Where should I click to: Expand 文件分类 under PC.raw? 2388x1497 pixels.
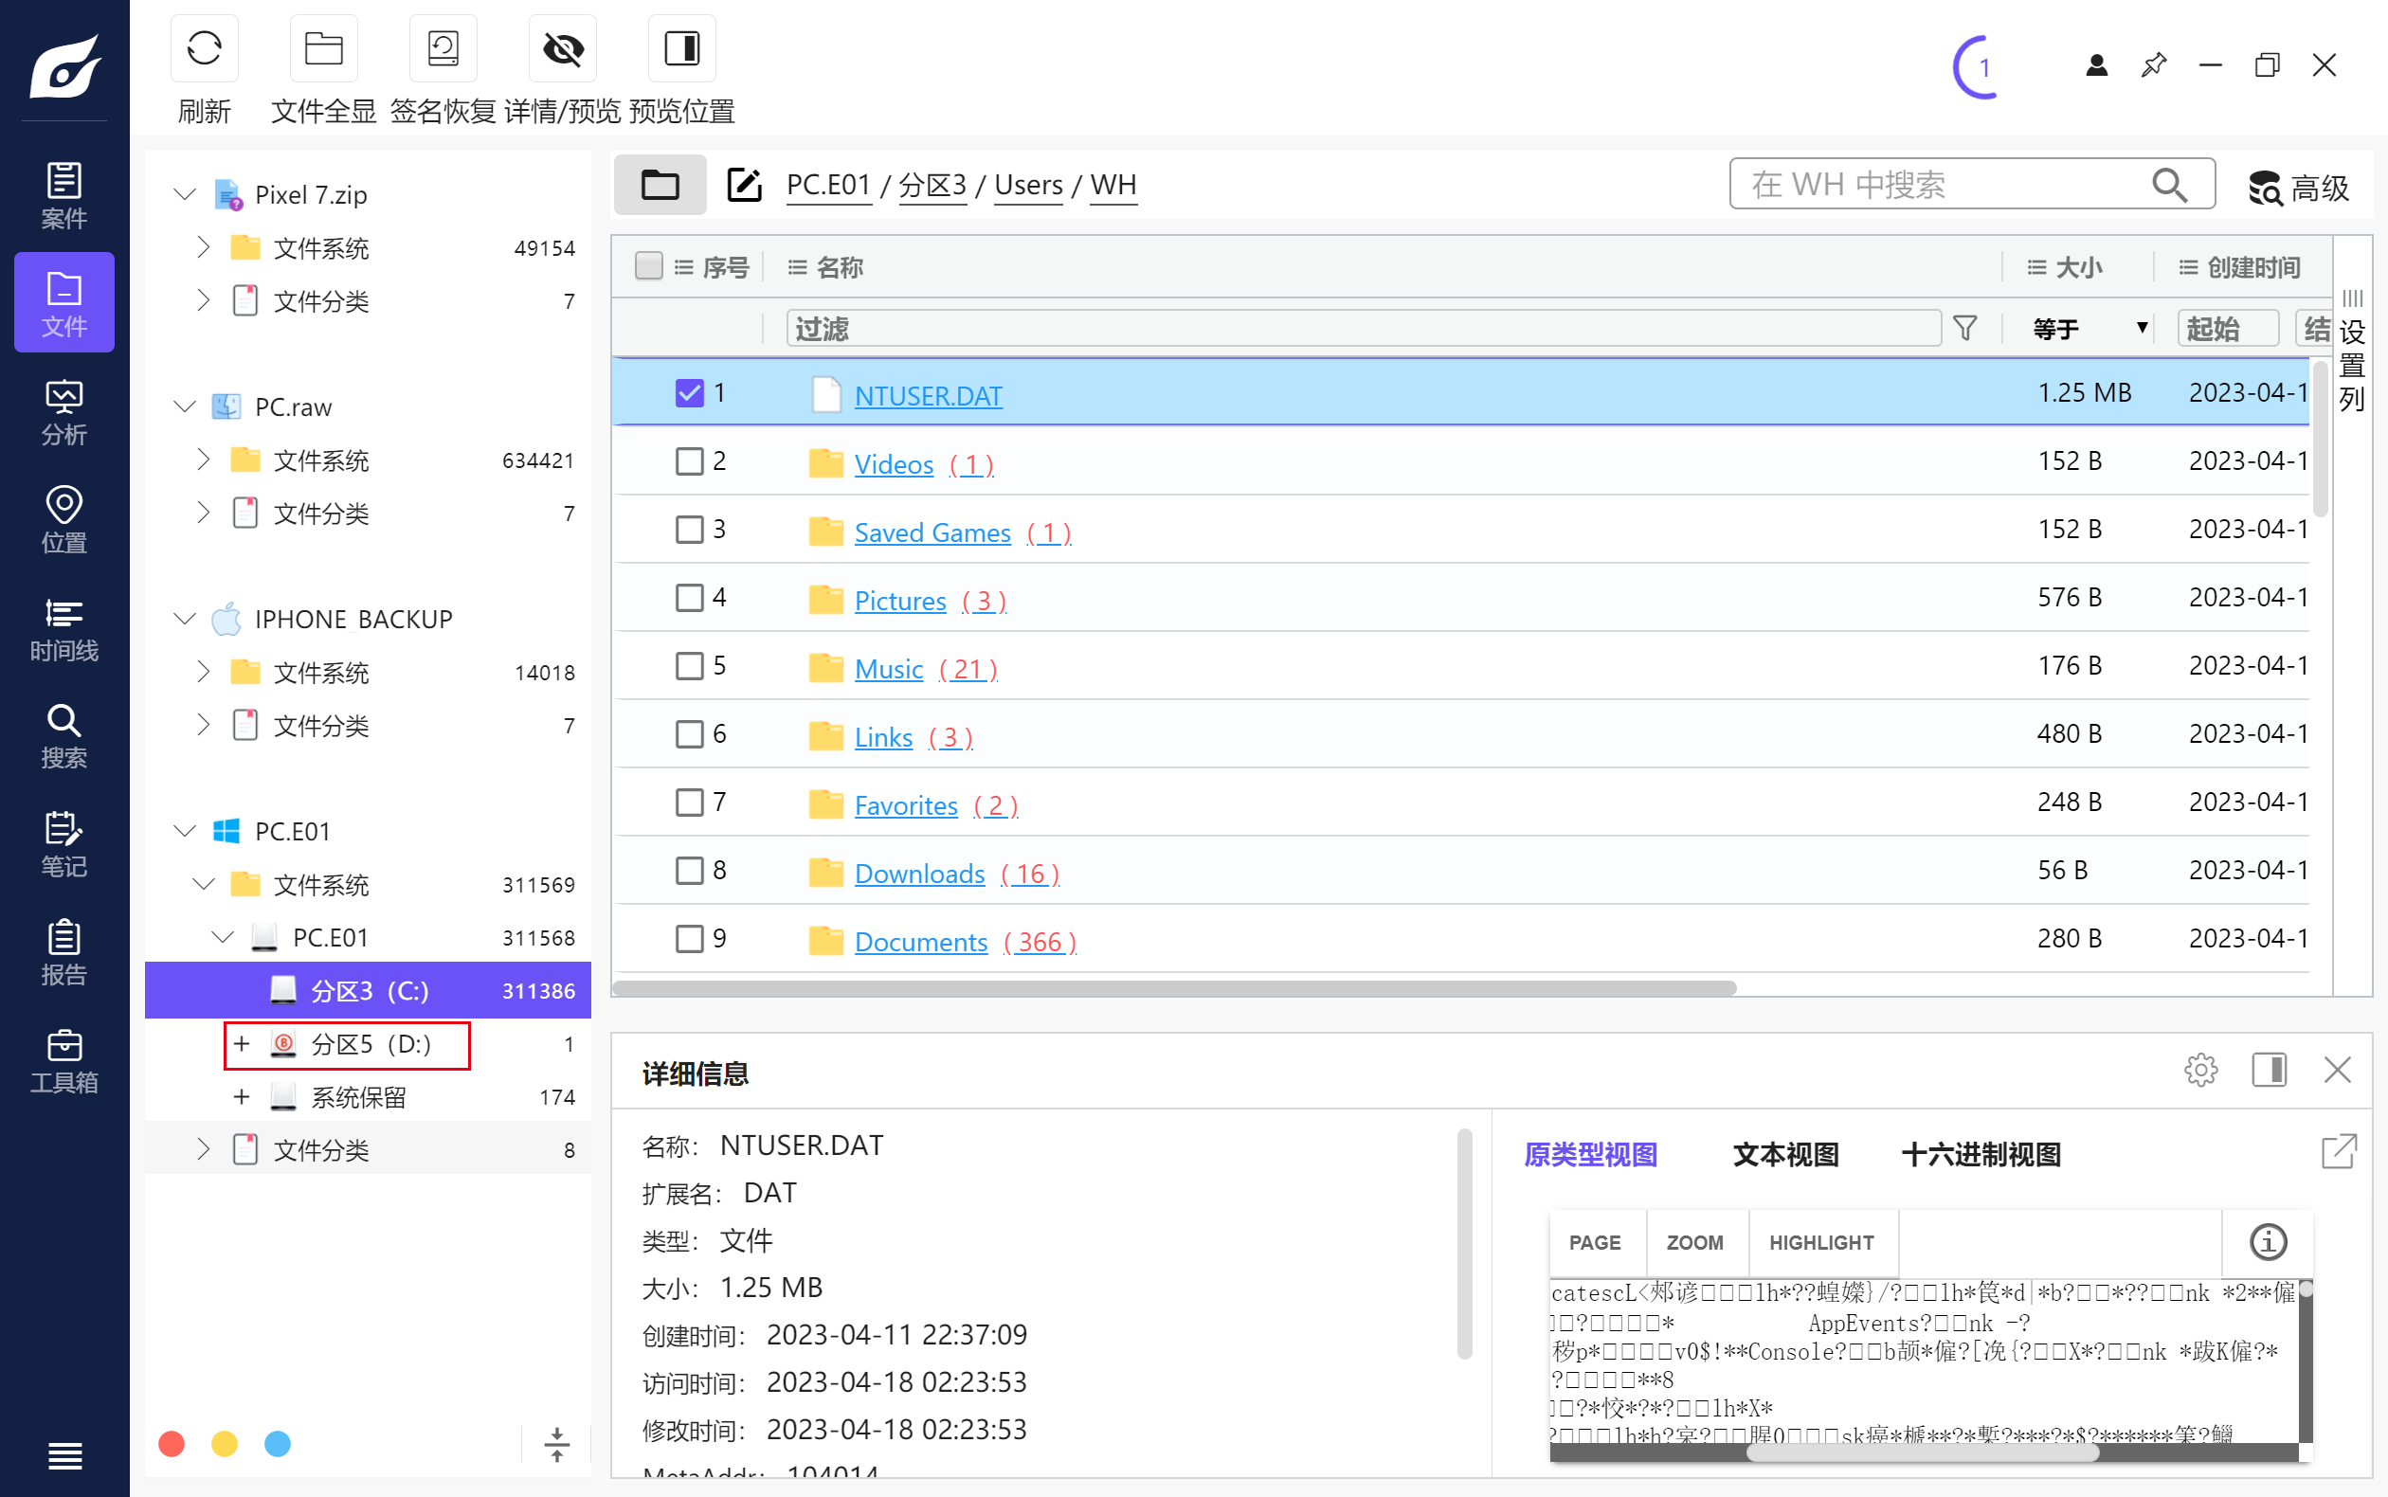point(203,512)
